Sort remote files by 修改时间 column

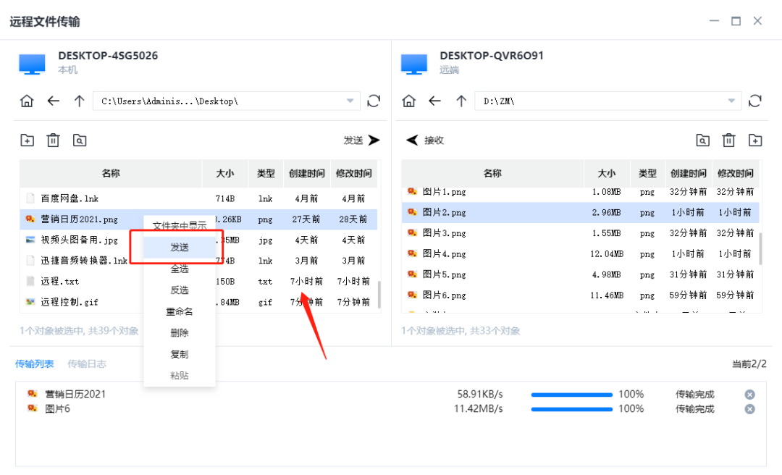coord(736,173)
